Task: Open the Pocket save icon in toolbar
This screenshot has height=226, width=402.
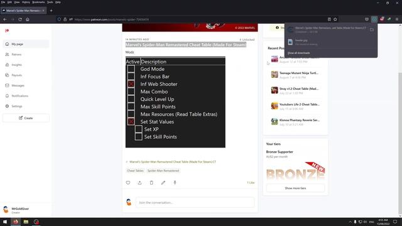Action: tap(367, 19)
